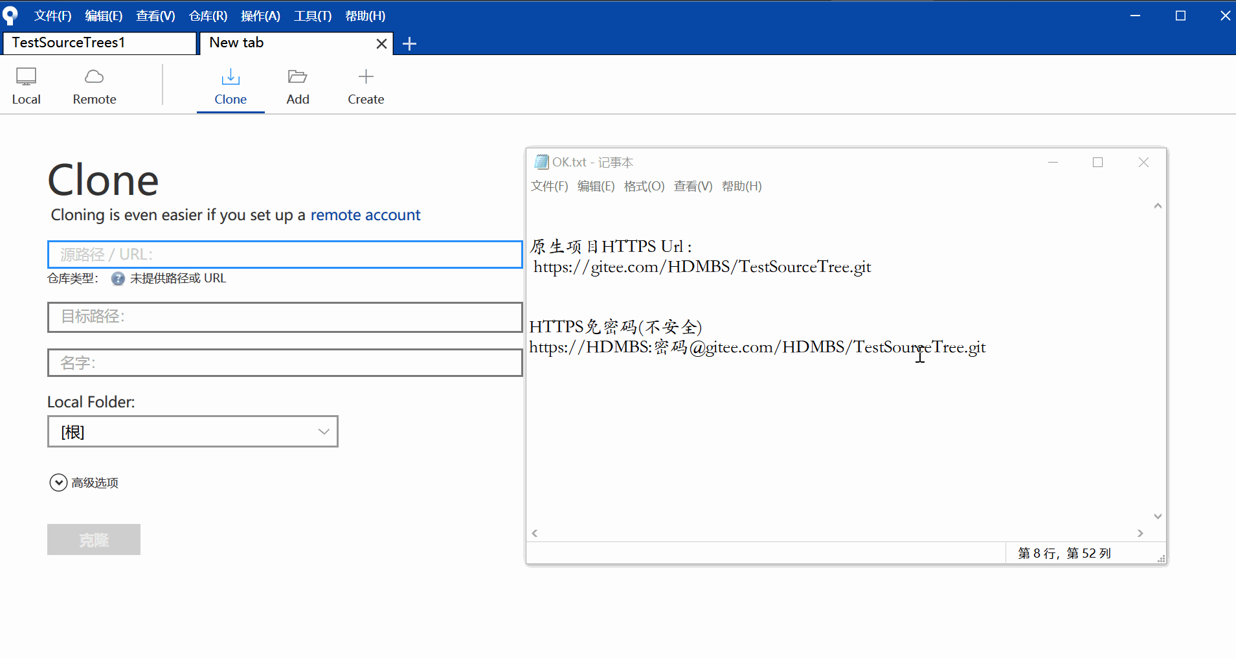The height and width of the screenshot is (658, 1236).
Task: Open the Local repositories view
Action: (x=26, y=86)
